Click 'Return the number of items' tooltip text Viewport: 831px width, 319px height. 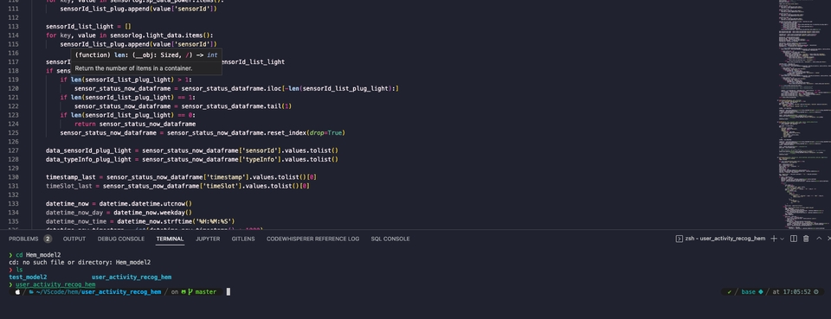pos(133,68)
